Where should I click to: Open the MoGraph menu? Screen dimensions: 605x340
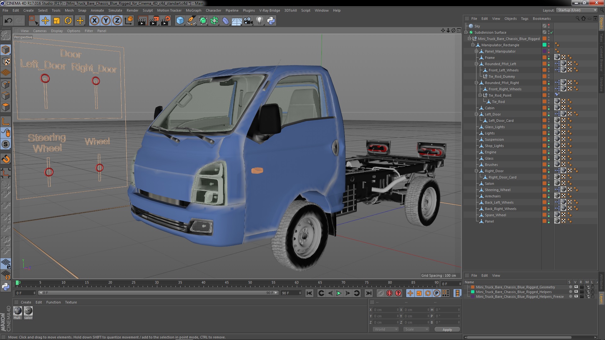(x=193, y=10)
